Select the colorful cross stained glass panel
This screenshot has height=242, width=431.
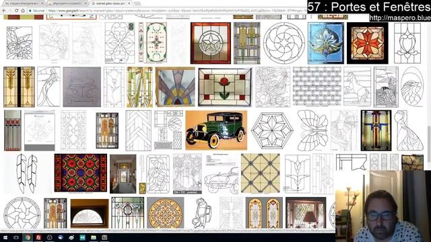click(376, 130)
